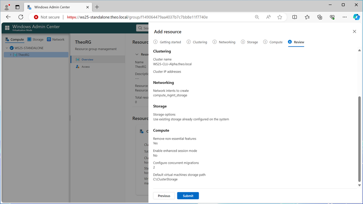The width and height of the screenshot is (363, 204).
Task: Open Windows Admin Center app grid icon
Action: coord(7,28)
